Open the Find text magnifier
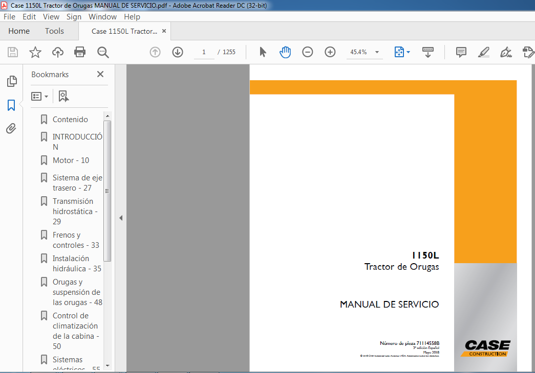This screenshot has width=535, height=373. tap(103, 52)
